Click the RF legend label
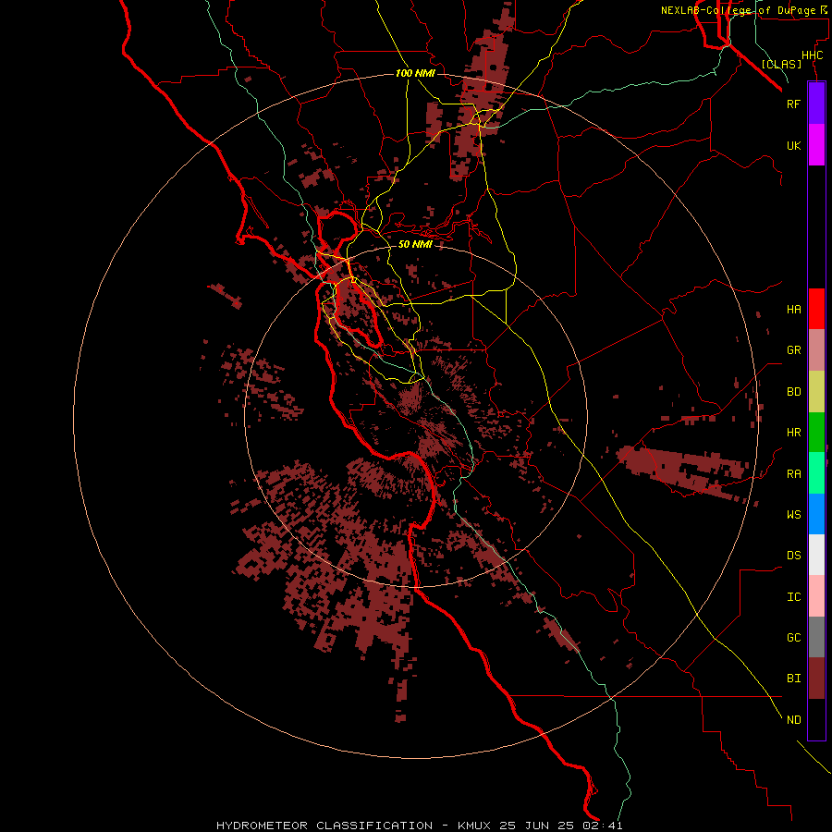 click(x=793, y=104)
